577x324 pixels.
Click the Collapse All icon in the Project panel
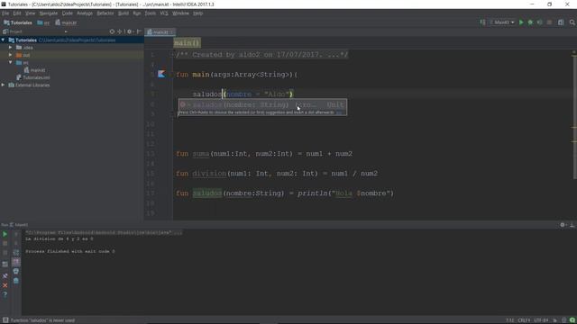[x=119, y=31]
